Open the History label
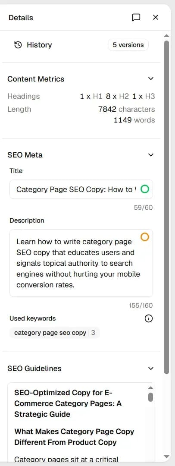 pyautogui.click(x=39, y=45)
